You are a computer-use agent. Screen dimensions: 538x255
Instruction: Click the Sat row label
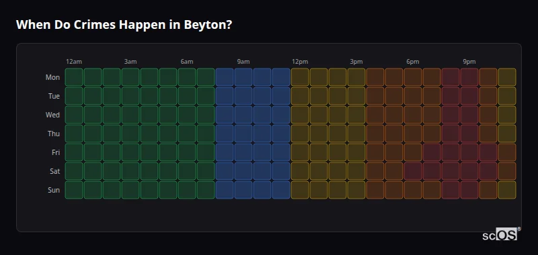54,171
